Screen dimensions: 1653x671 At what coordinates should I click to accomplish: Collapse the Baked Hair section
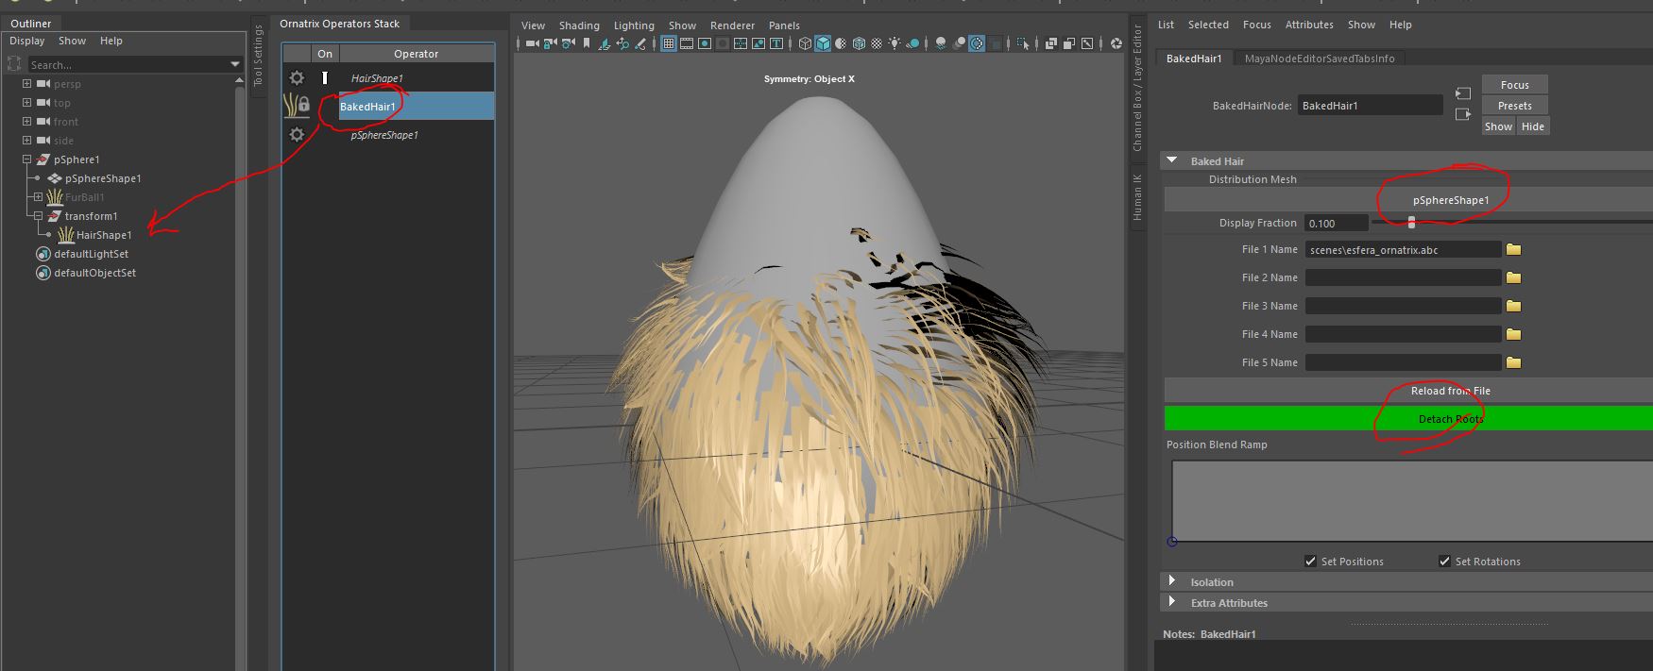(x=1171, y=160)
